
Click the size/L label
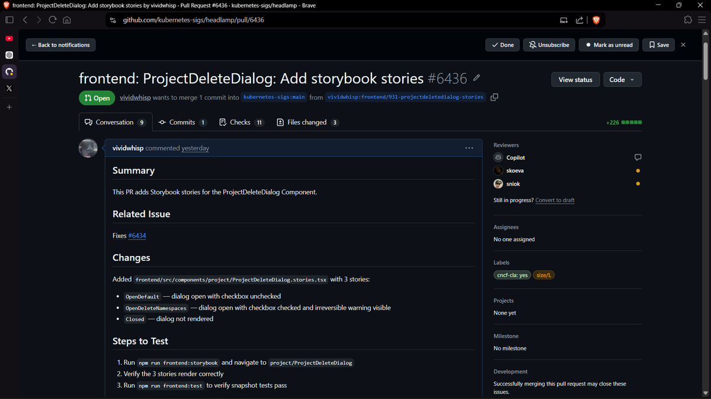coord(544,275)
